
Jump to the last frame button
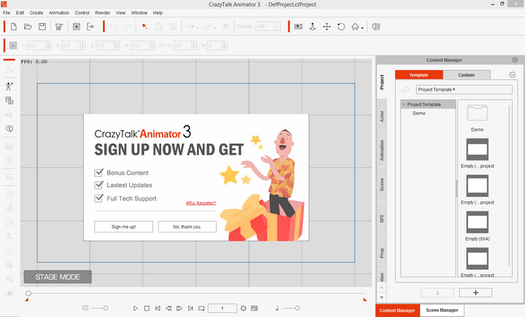(190, 308)
